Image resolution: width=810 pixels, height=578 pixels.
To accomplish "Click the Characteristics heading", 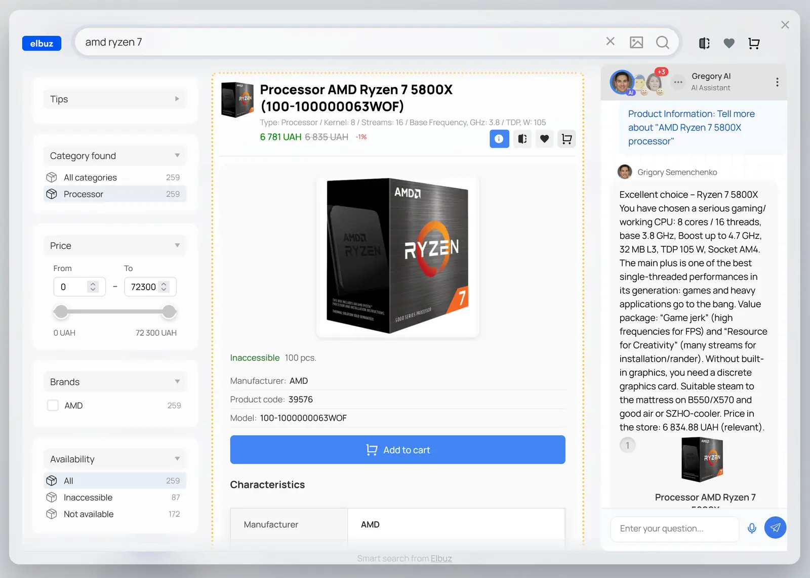I will pyautogui.click(x=267, y=484).
